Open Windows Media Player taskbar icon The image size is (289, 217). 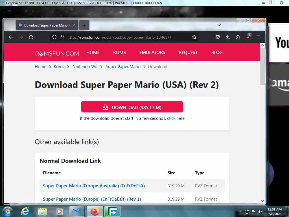[59, 212]
